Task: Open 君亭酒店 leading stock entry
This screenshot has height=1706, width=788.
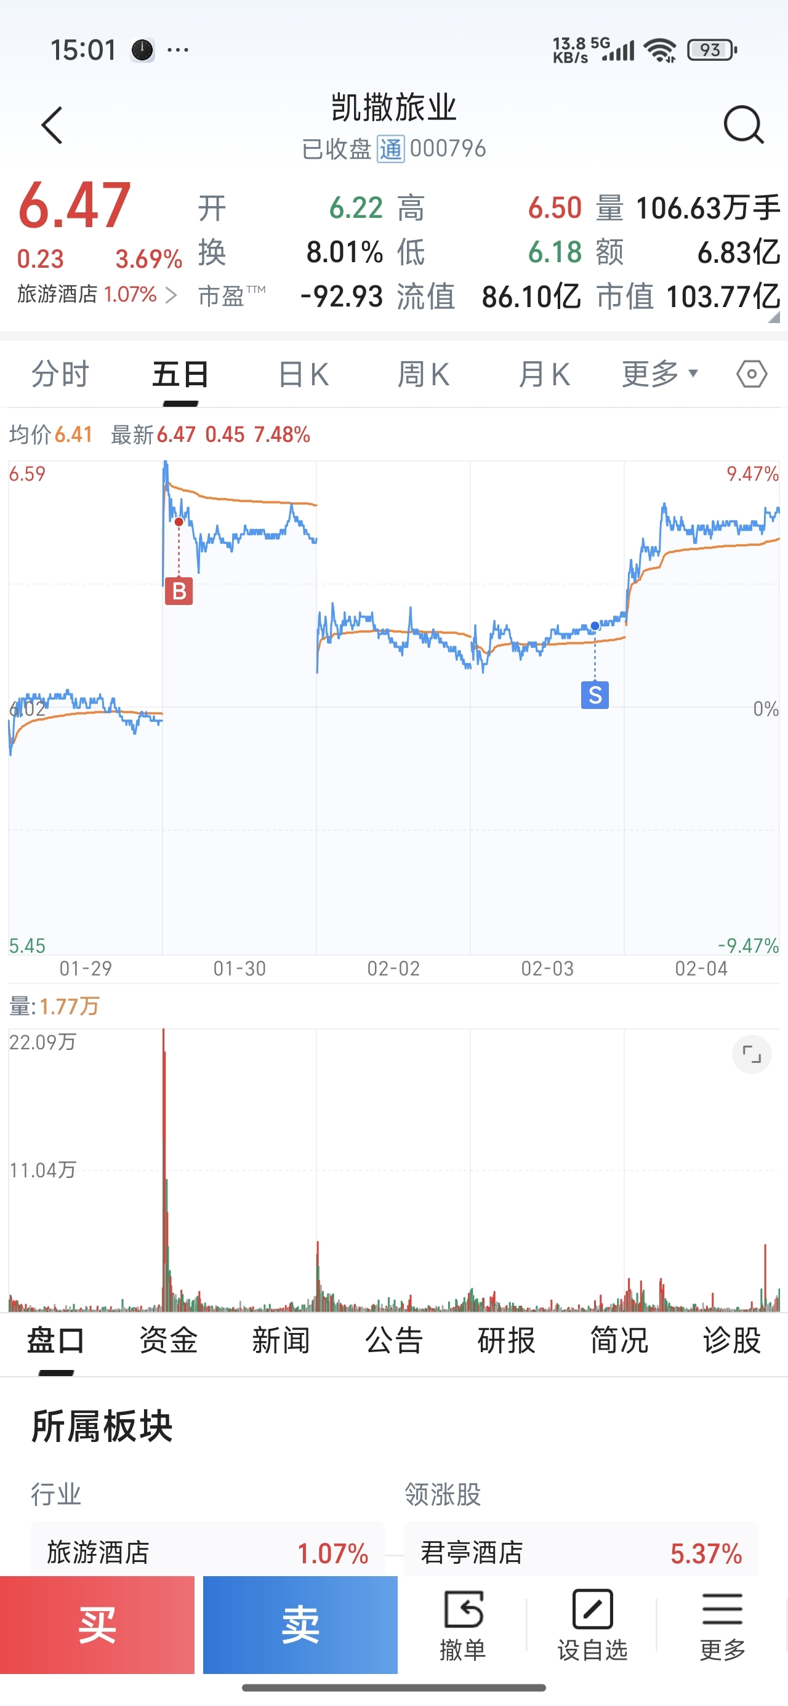Action: (x=581, y=1552)
